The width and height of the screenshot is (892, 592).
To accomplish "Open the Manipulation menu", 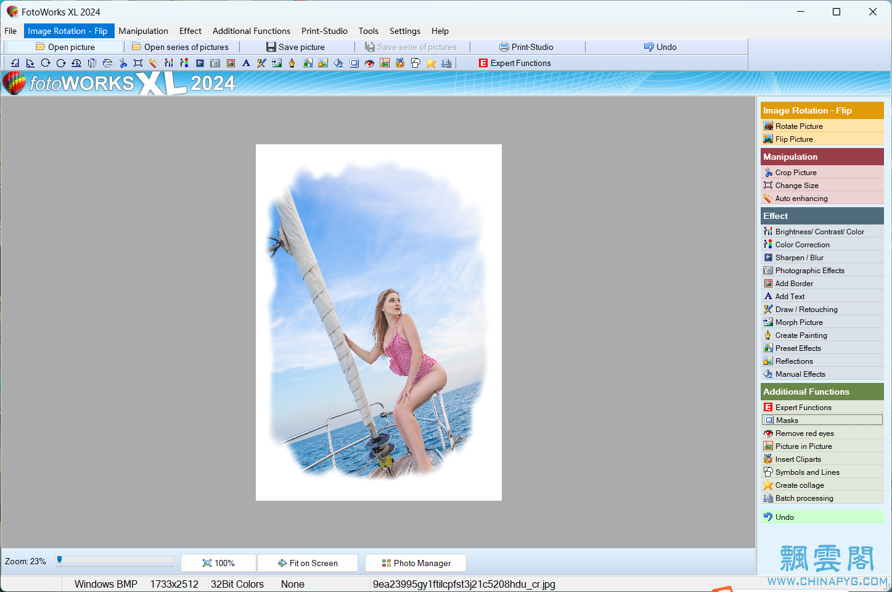I will point(143,31).
